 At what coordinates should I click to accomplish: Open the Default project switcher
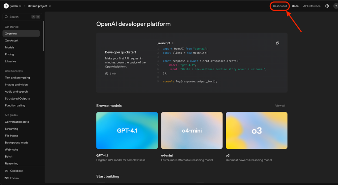pos(39,6)
